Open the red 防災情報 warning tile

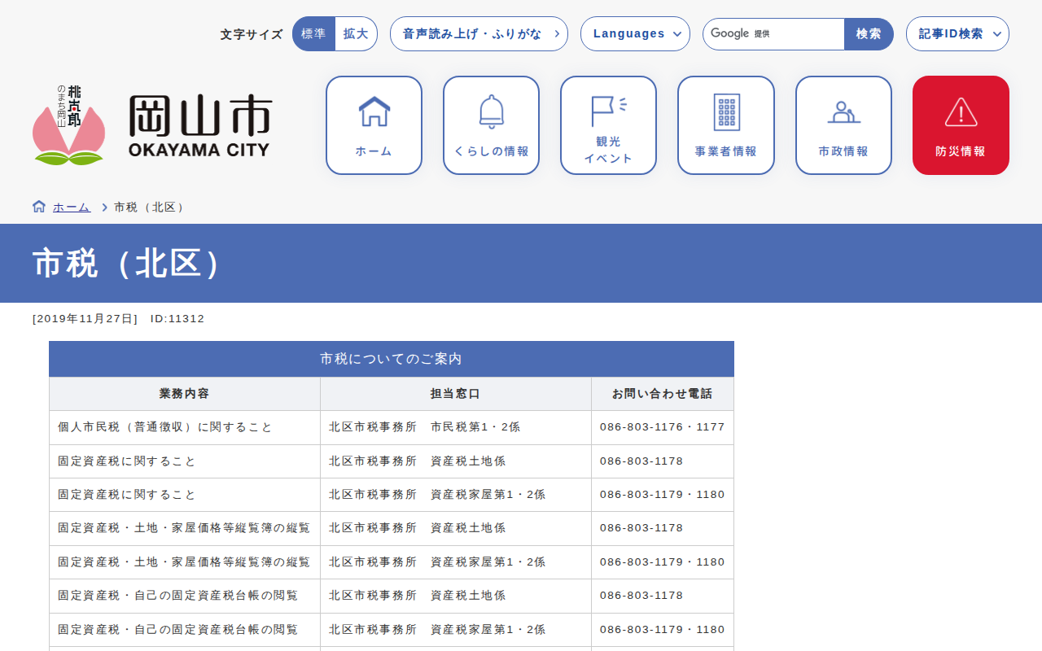(x=961, y=125)
